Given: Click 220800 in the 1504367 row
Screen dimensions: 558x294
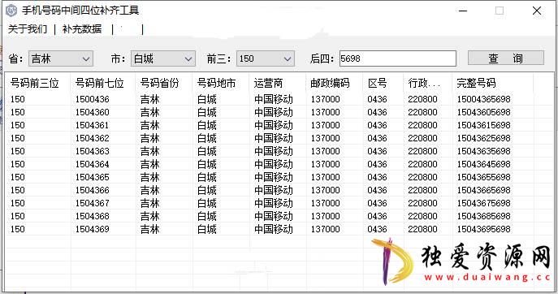Looking at the screenshot, I should [422, 203].
